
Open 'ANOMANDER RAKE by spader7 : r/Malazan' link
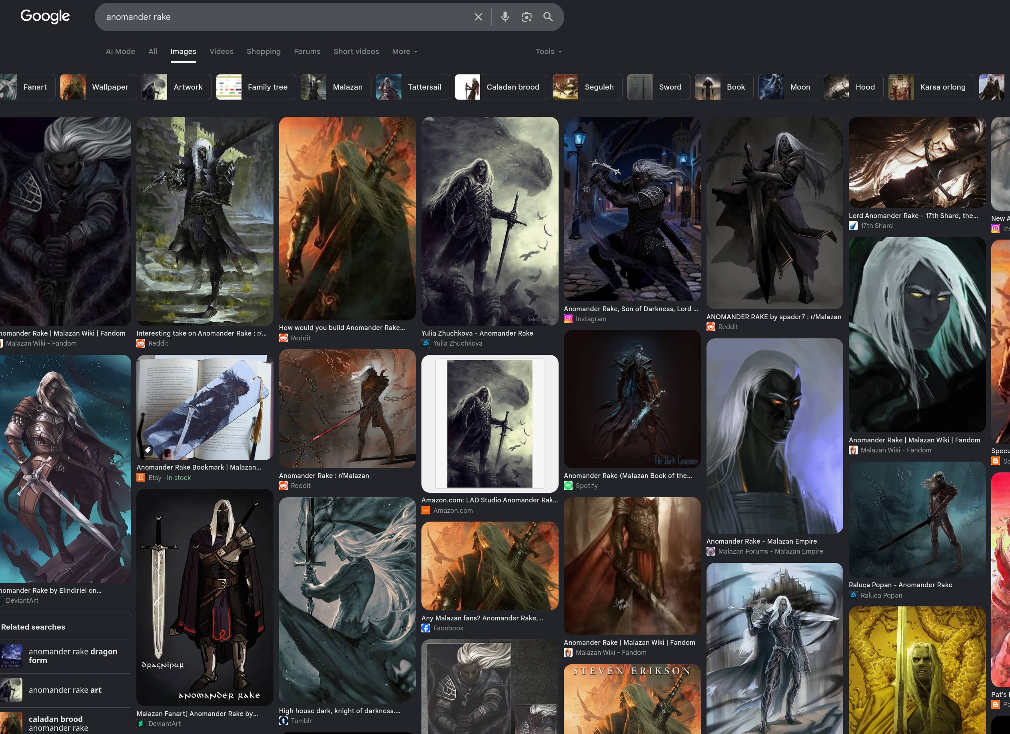(774, 317)
